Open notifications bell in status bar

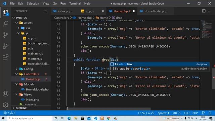210,113
